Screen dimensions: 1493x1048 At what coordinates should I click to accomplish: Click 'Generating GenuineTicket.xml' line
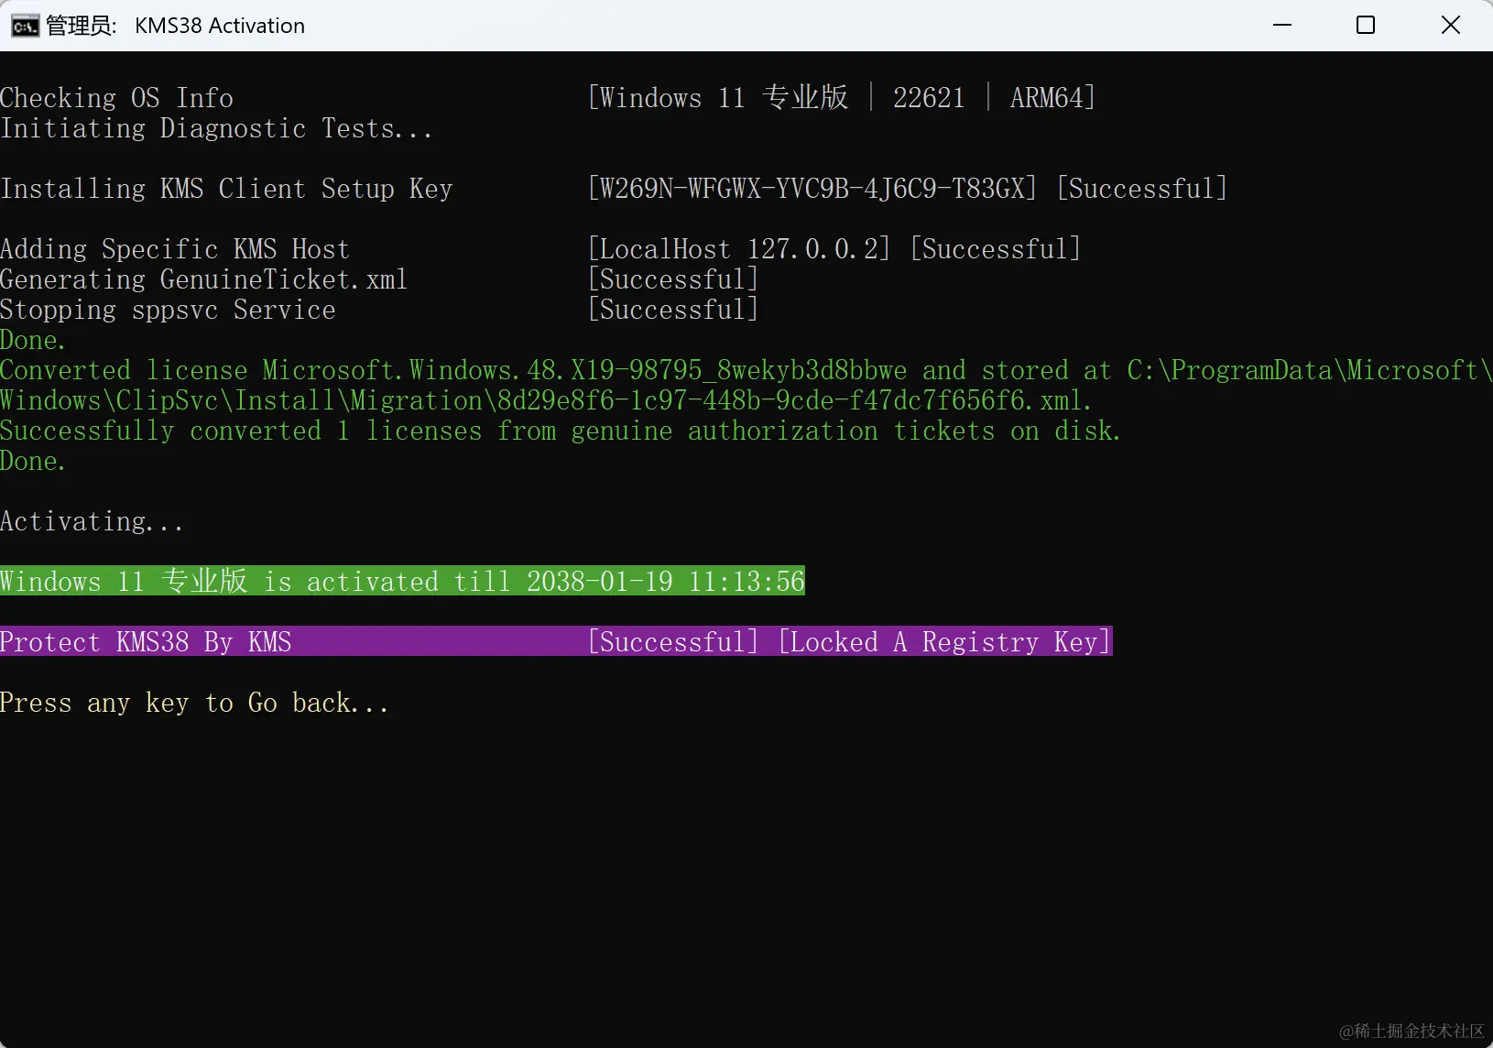point(203,279)
